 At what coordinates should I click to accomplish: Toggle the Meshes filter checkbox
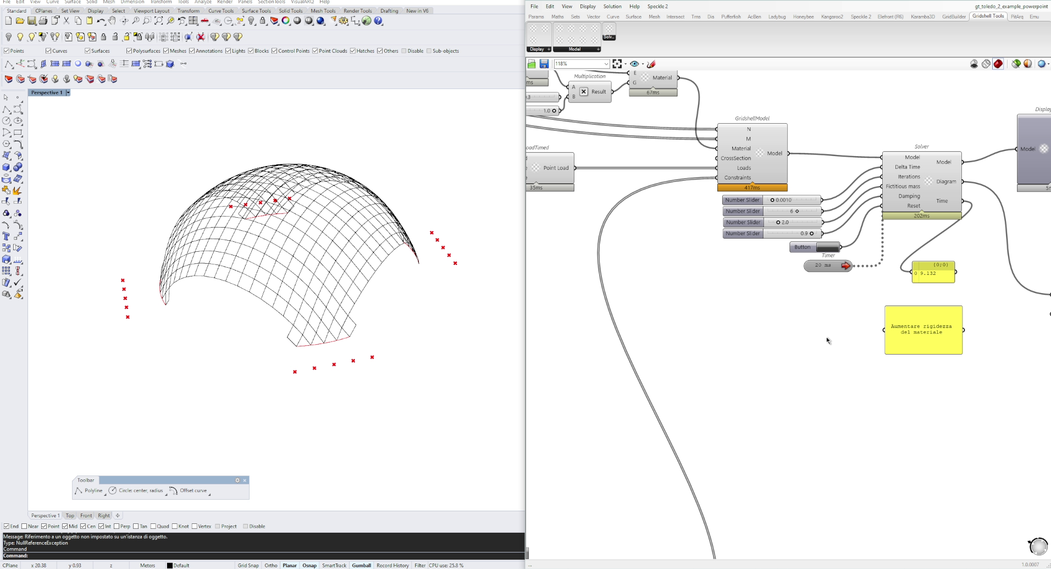coord(166,51)
